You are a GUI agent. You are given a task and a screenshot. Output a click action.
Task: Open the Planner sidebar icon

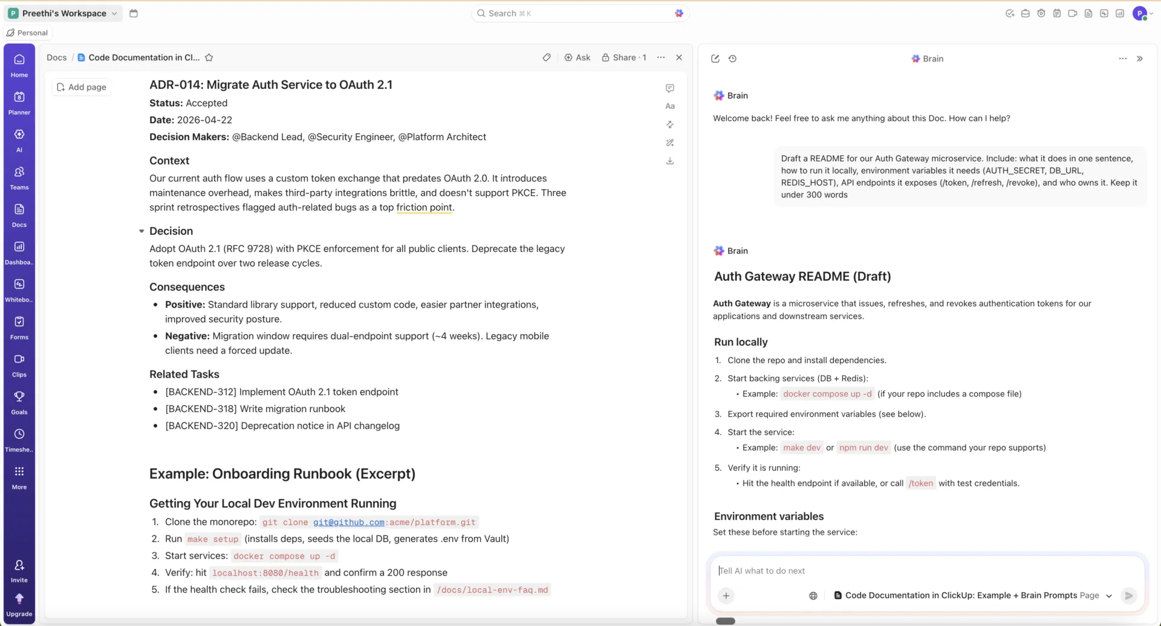coord(19,103)
